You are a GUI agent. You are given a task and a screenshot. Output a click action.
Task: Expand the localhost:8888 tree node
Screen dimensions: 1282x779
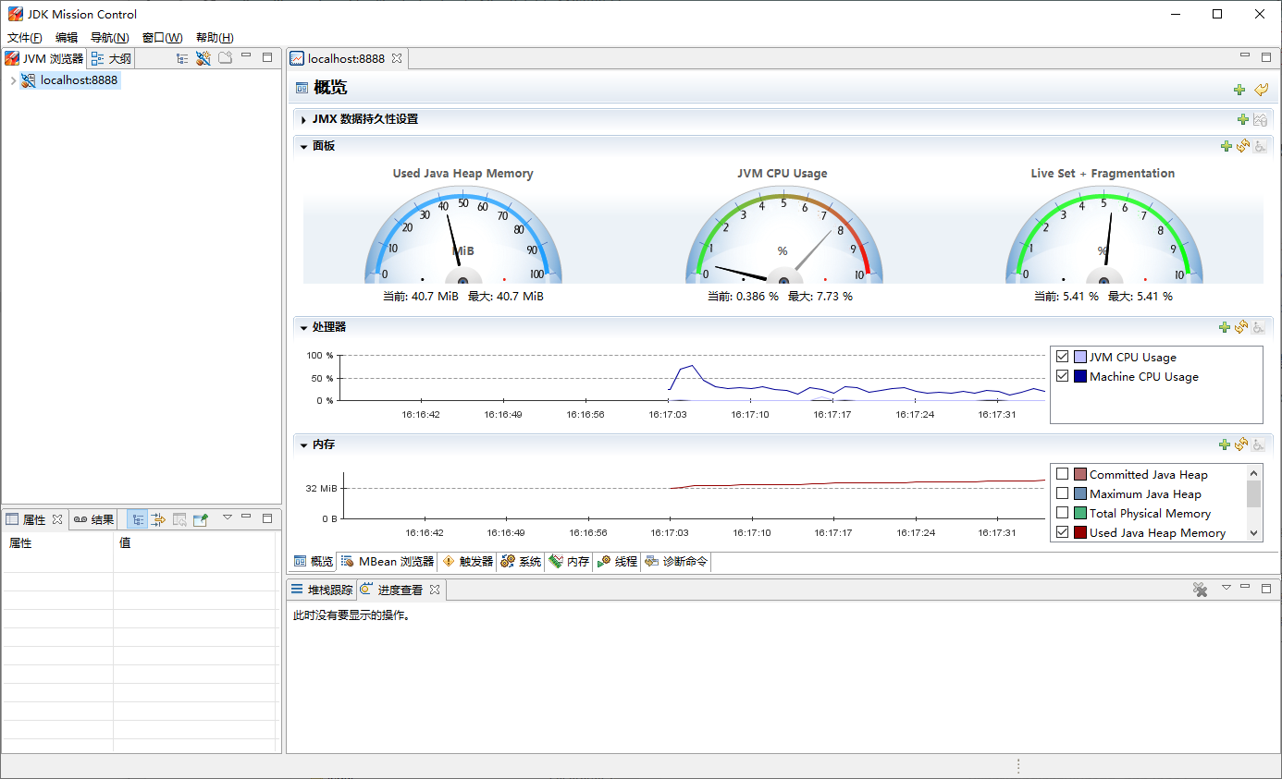point(12,80)
